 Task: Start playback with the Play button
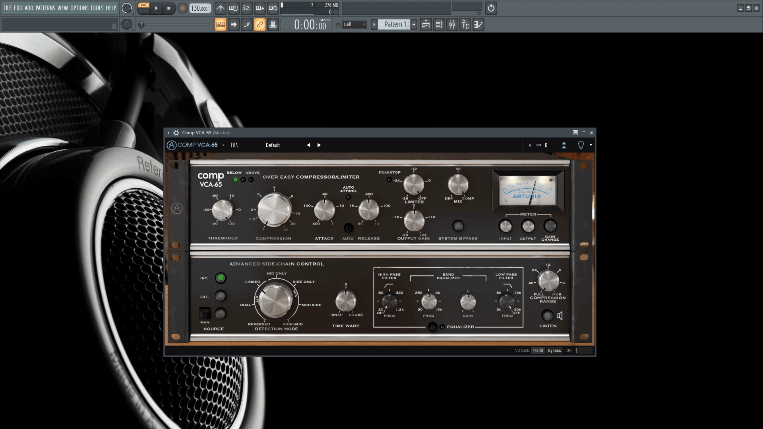(x=156, y=8)
